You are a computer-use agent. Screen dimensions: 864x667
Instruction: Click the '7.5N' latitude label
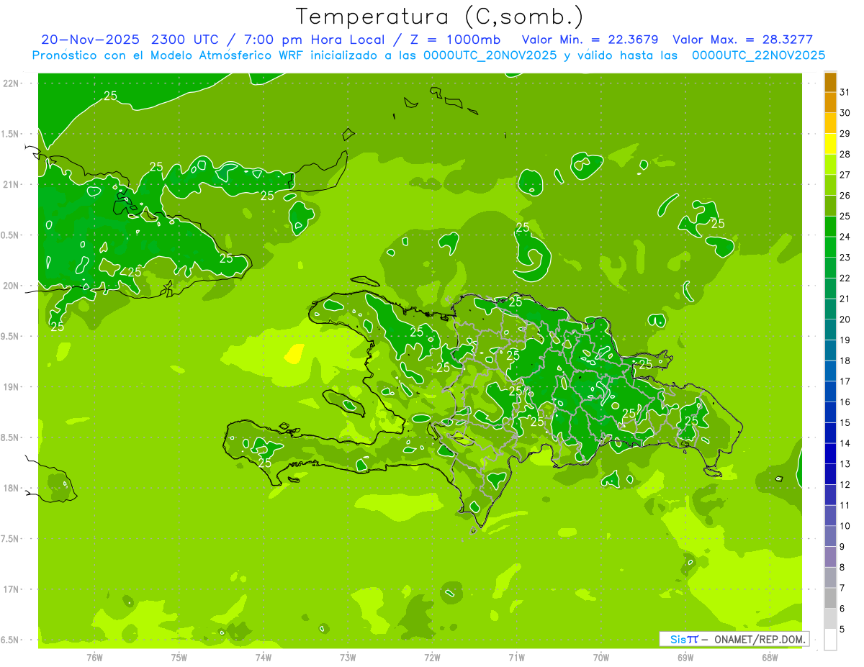(11, 539)
